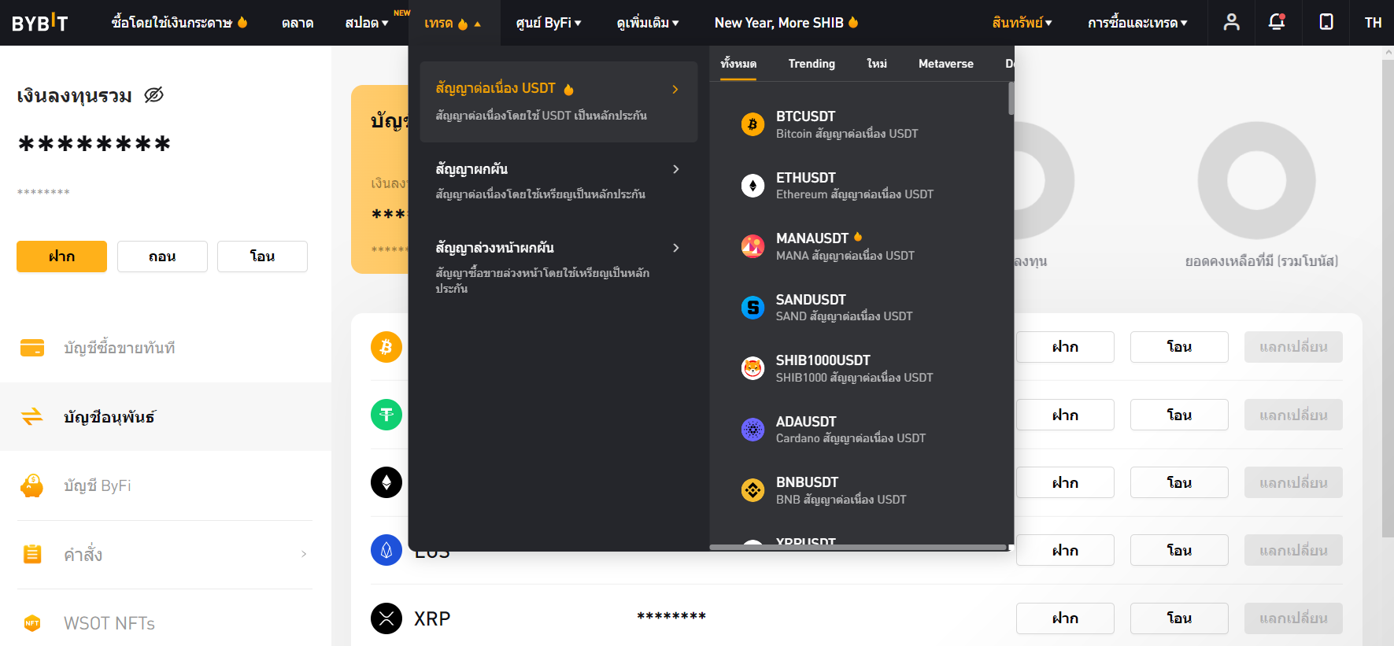This screenshot has width=1394, height=646.
Task: Open the ศูนย์ ByFi dropdown
Action: pyautogui.click(x=549, y=23)
